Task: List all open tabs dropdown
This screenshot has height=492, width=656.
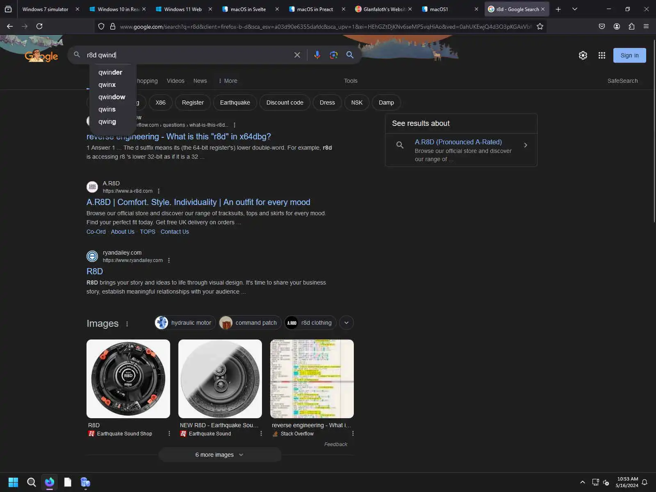Action: pos(575,9)
